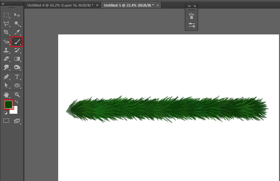Pick the Pen tool
This screenshot has width=280, height=181.
coord(6,77)
